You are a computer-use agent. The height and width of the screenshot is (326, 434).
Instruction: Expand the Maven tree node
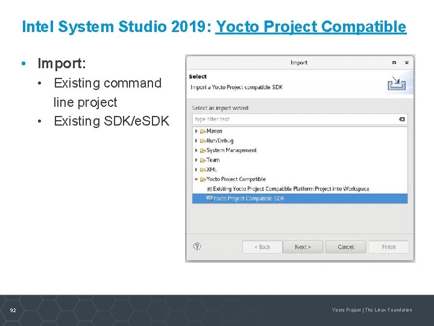point(197,131)
